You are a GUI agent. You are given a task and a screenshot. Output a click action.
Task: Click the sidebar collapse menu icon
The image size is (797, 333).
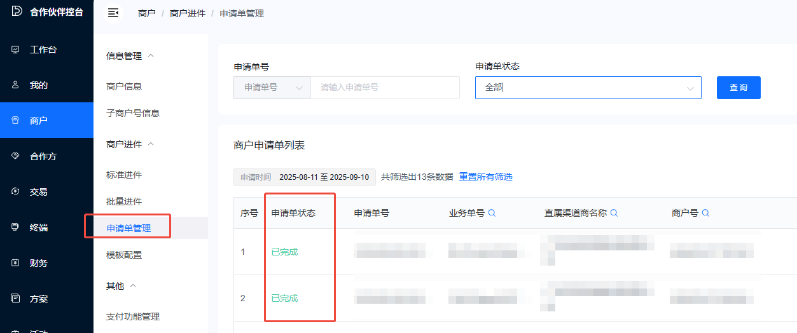(113, 13)
